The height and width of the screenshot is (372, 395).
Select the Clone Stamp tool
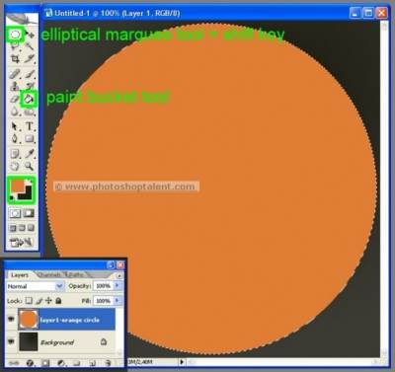click(x=15, y=86)
